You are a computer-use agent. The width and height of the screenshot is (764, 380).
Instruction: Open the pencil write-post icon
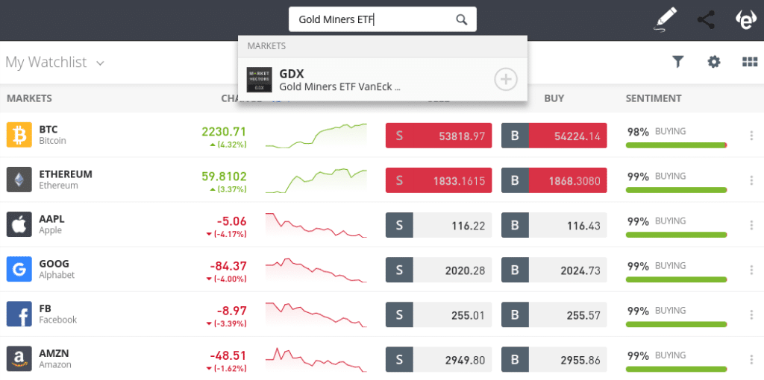coord(665,20)
